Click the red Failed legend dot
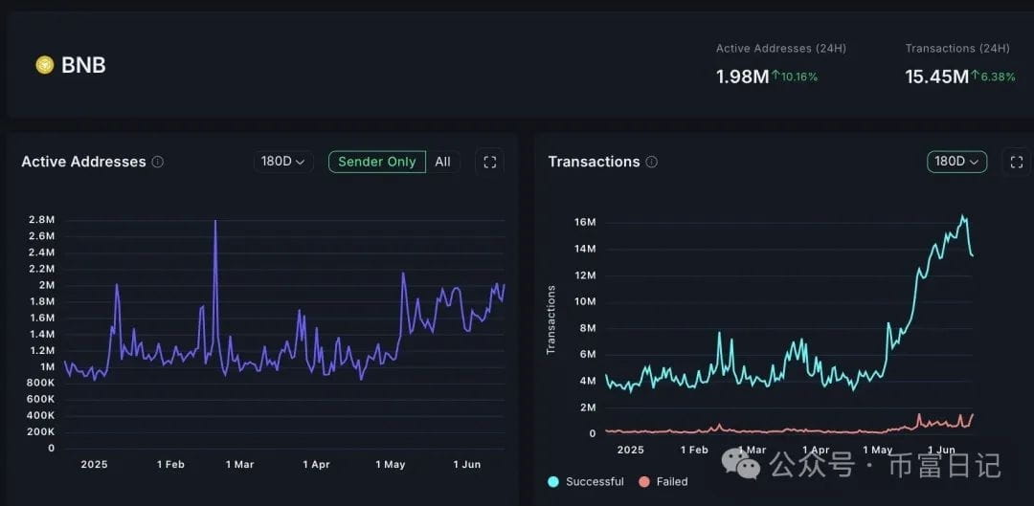 644,482
